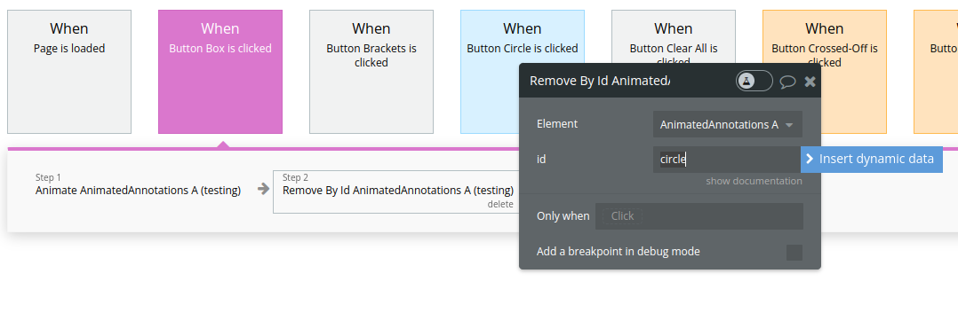Select the Page is loaded event

coord(69,71)
